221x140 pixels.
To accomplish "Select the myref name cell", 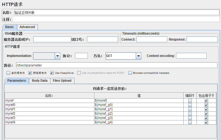I will 49,101.
